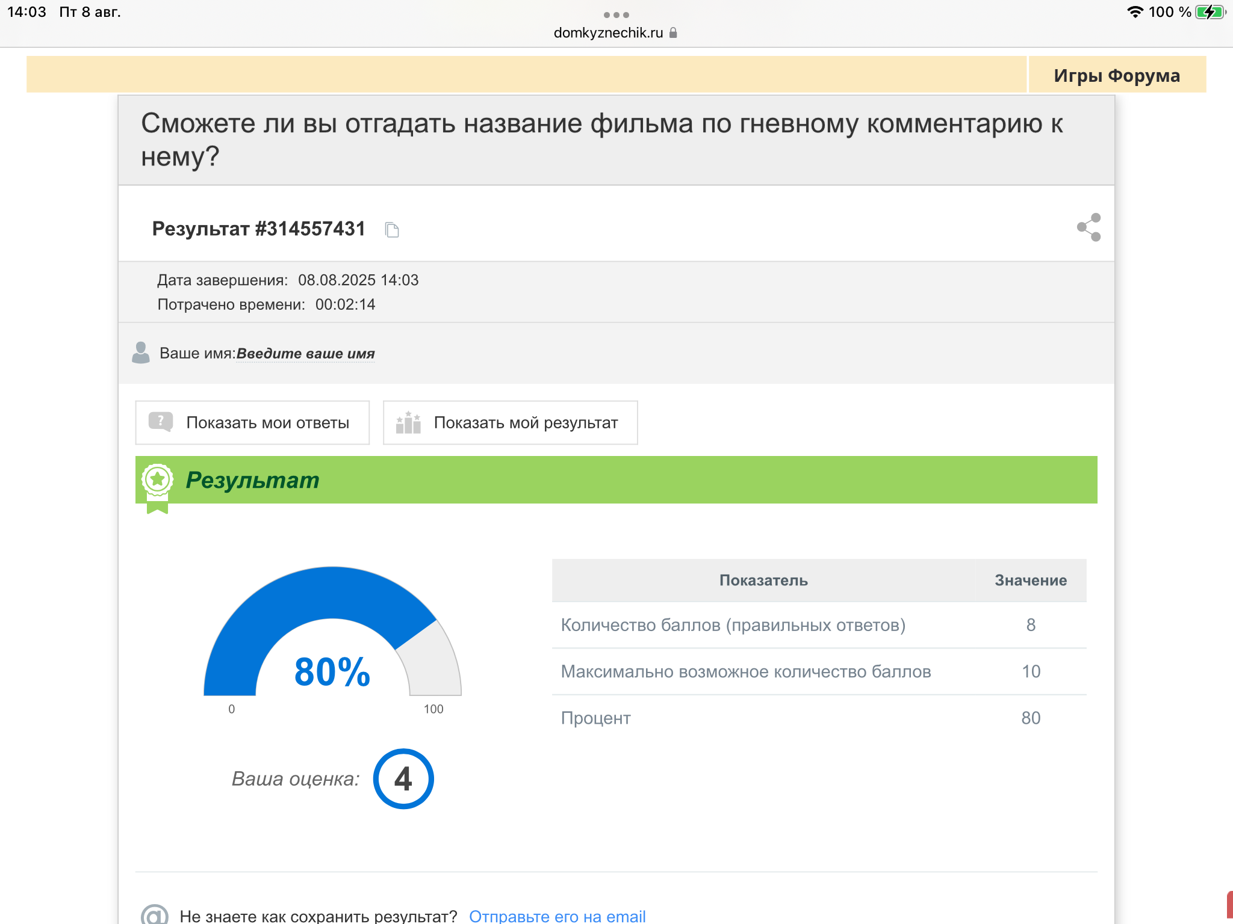1233x924 pixels.
Task: Click the award ribbon badge icon
Action: point(157,488)
